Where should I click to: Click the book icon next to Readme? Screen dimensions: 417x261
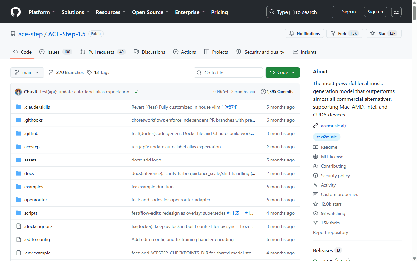315,147
